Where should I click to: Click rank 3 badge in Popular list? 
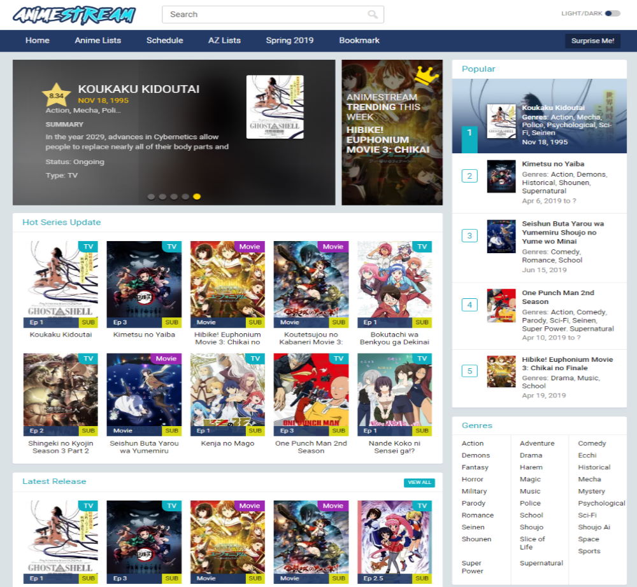click(469, 236)
